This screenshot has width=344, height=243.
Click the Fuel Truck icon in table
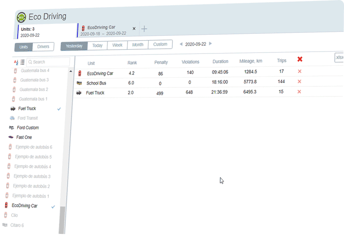[x=79, y=93]
